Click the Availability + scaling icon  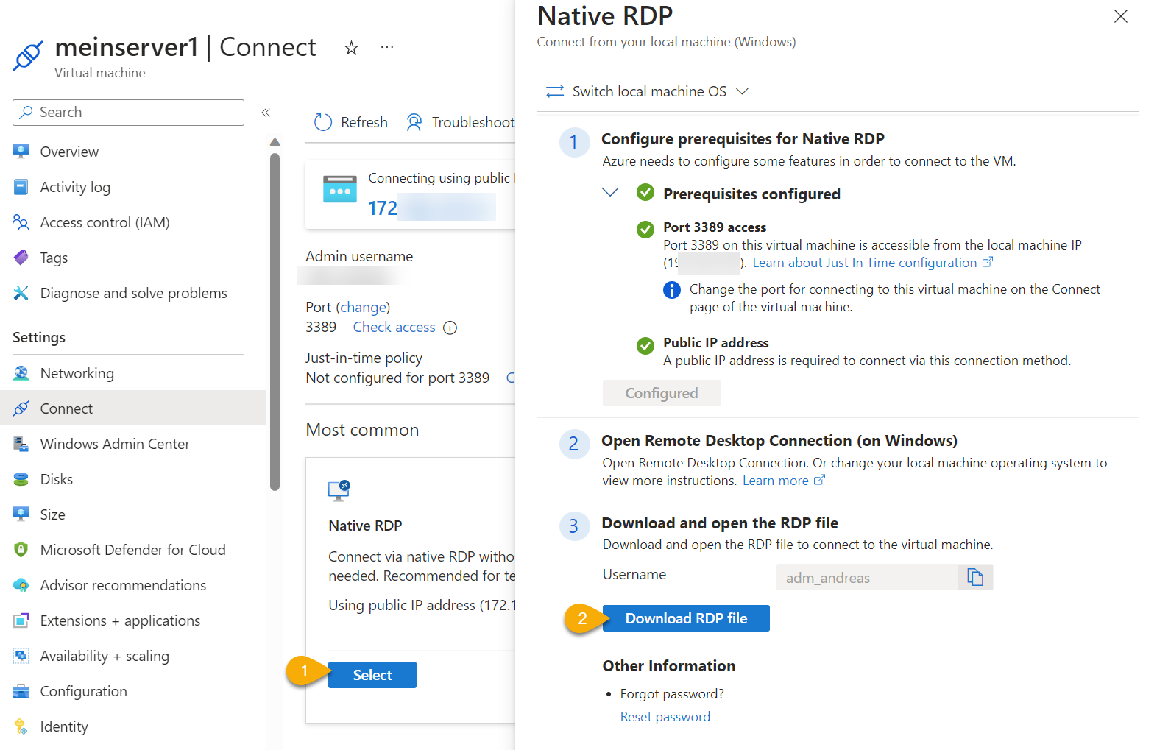tap(21, 656)
